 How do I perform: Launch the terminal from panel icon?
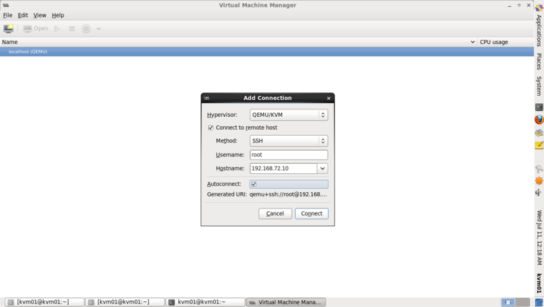[539, 107]
